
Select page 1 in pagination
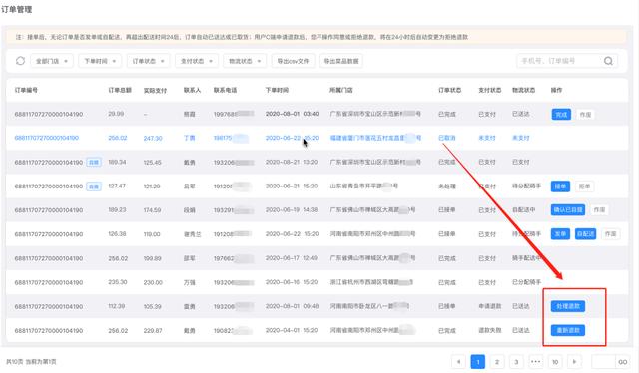[477, 362]
